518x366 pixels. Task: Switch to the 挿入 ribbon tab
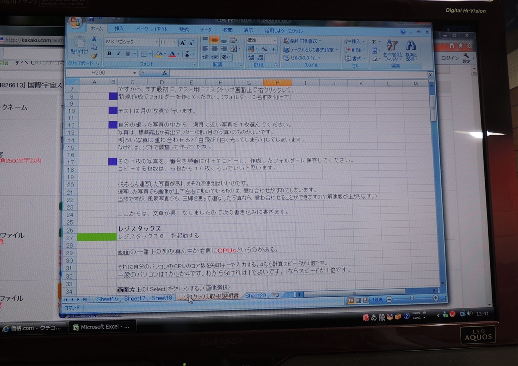click(x=119, y=29)
